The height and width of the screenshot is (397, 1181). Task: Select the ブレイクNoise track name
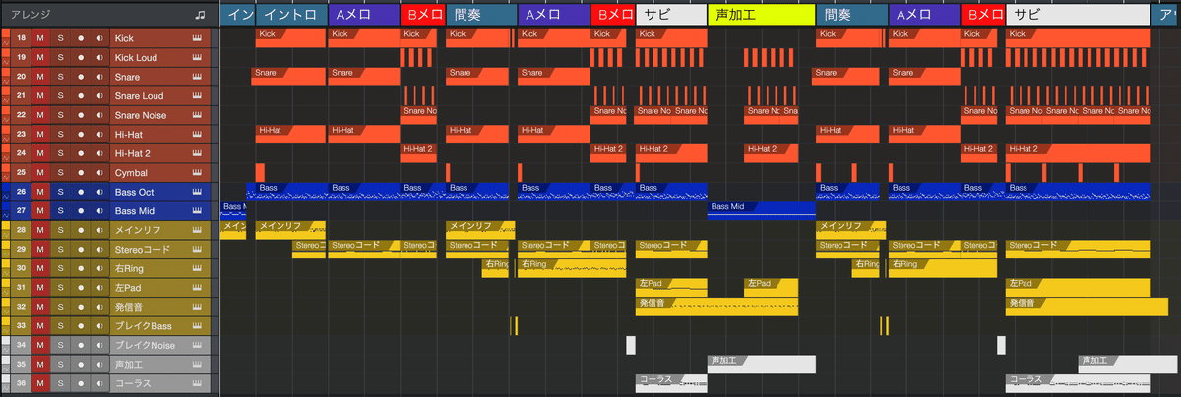click(x=145, y=345)
